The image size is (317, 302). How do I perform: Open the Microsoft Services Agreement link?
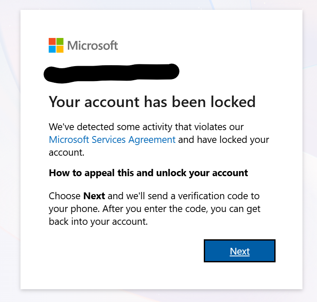click(112, 139)
